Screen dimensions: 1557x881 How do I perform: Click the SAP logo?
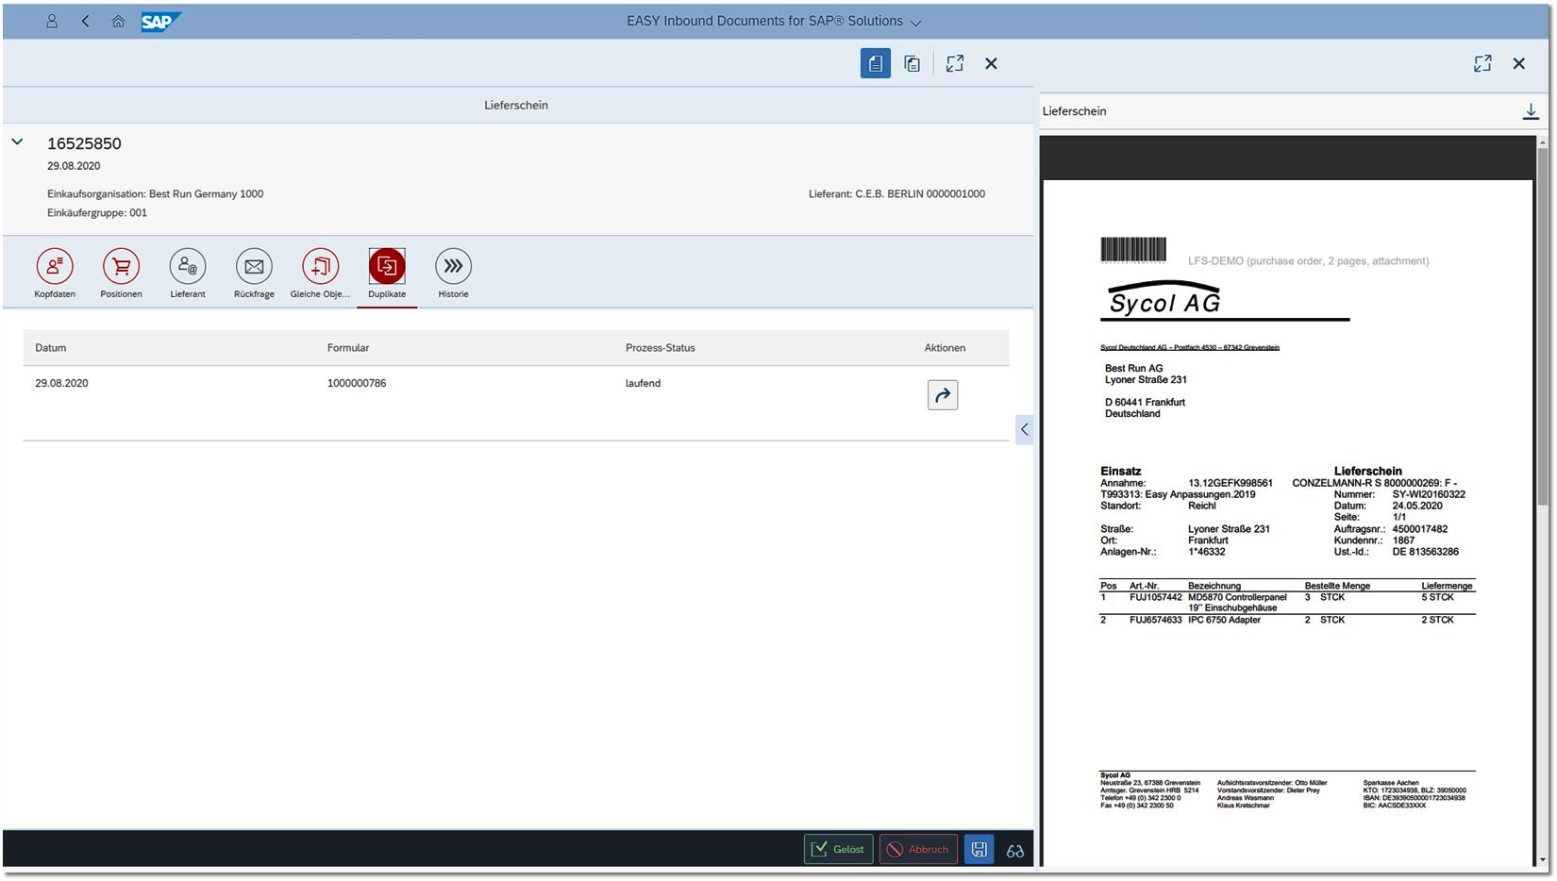[160, 22]
